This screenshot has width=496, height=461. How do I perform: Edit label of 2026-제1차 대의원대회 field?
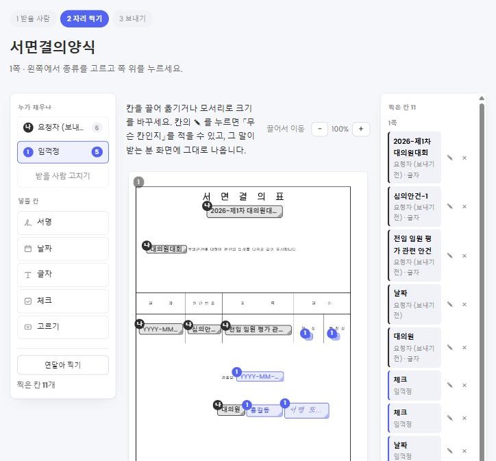[x=450, y=158]
